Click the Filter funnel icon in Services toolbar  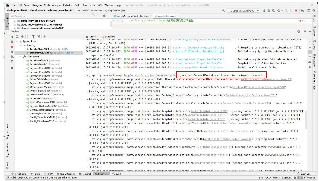(34, 37)
